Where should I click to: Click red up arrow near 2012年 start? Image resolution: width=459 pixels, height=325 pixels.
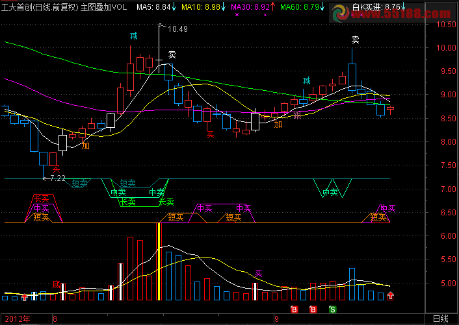(x=25, y=297)
